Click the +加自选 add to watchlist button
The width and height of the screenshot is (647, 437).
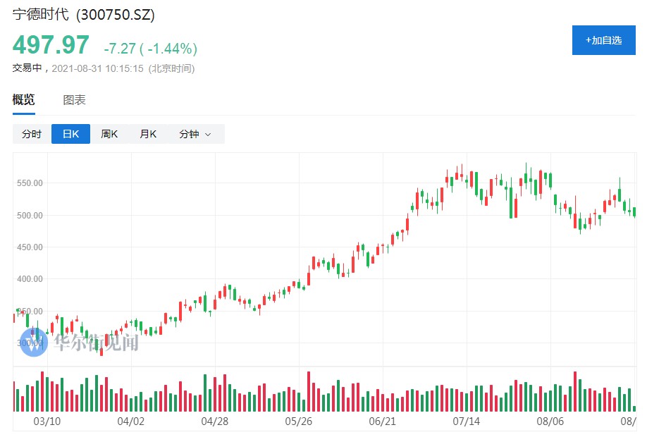coord(603,40)
